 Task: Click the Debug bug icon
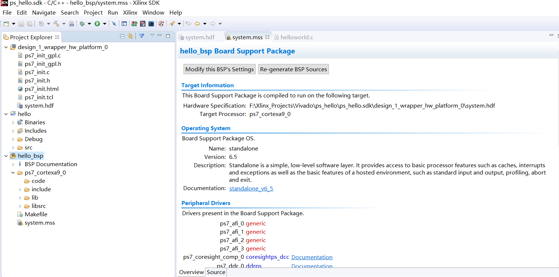(82, 24)
